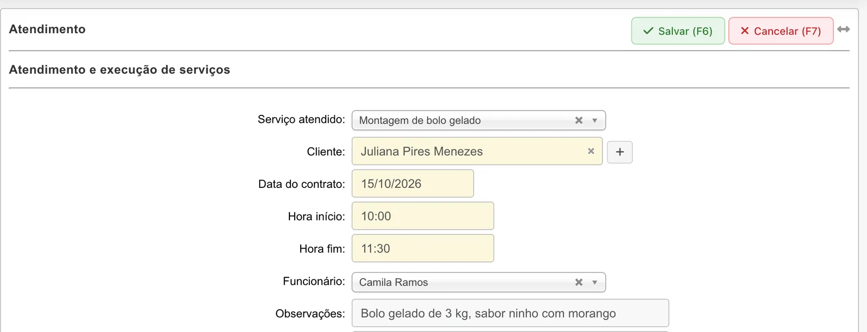867x332 pixels.
Task: Cancel editing with Cancelar (F7)
Action: tap(781, 31)
